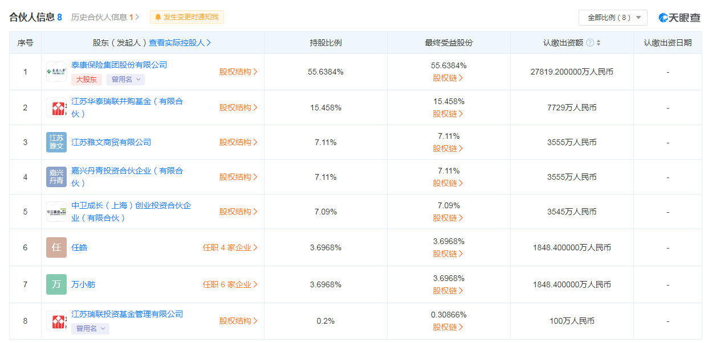Screen dimensions: 708x343
Task: Click the 天眼查 logo
Action: coord(679,18)
